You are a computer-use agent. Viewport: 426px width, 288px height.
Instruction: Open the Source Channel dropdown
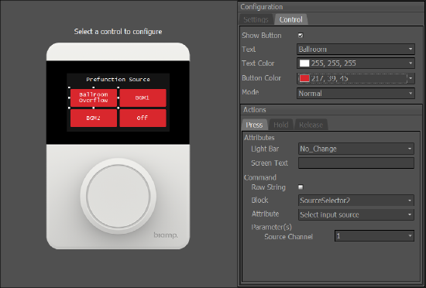(374, 236)
